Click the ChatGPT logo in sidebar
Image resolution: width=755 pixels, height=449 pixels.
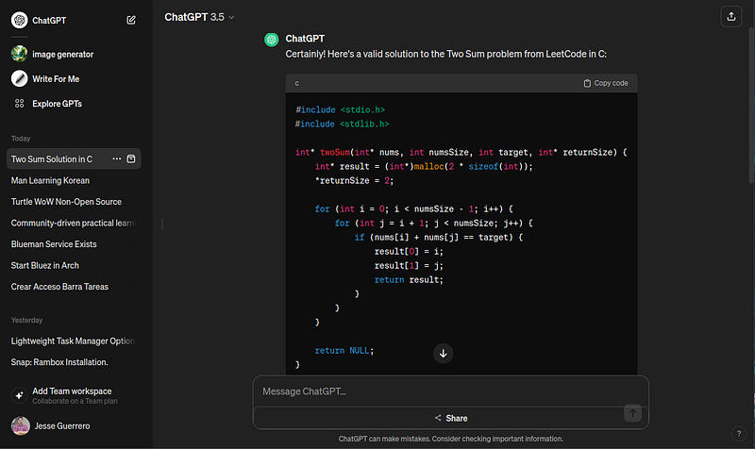coord(19,20)
